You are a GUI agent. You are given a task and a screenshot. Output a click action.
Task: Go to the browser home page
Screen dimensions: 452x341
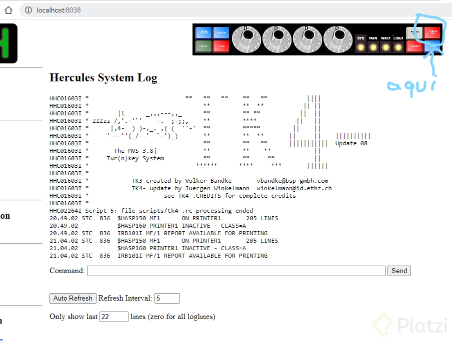(8, 10)
